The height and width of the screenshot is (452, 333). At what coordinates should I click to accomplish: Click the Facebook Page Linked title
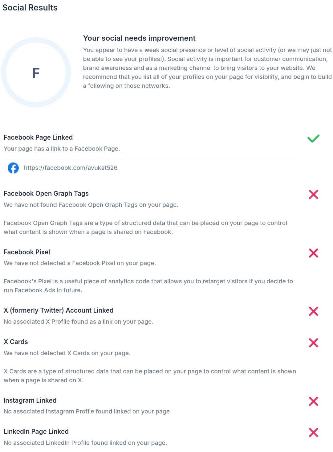tap(38, 138)
